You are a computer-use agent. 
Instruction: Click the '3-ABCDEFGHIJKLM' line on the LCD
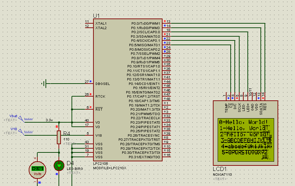tap(246, 140)
